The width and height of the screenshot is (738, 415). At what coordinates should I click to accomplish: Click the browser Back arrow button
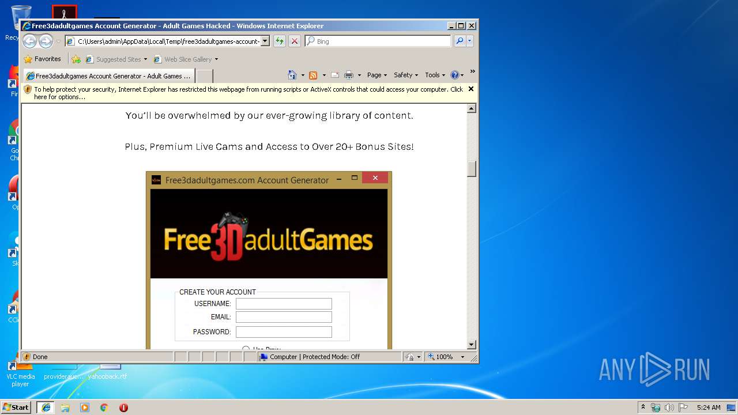click(x=29, y=41)
